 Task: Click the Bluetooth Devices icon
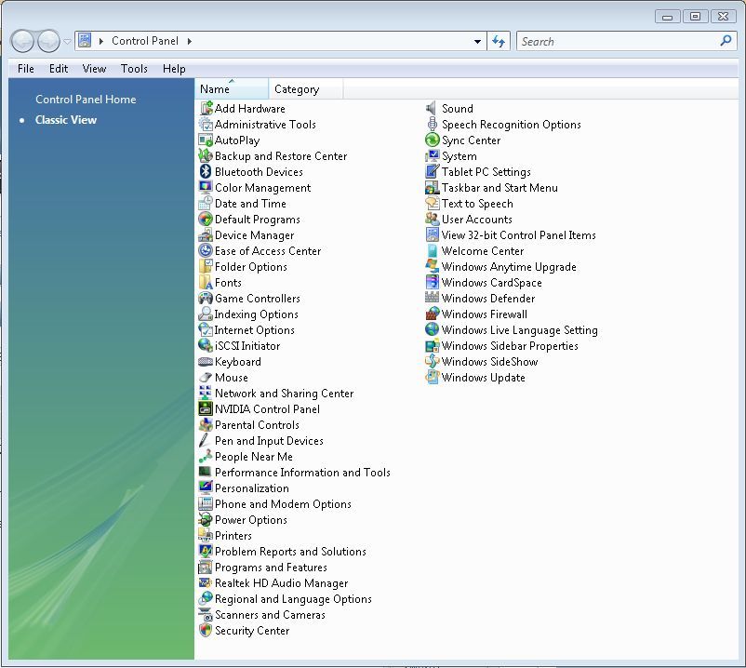click(206, 172)
